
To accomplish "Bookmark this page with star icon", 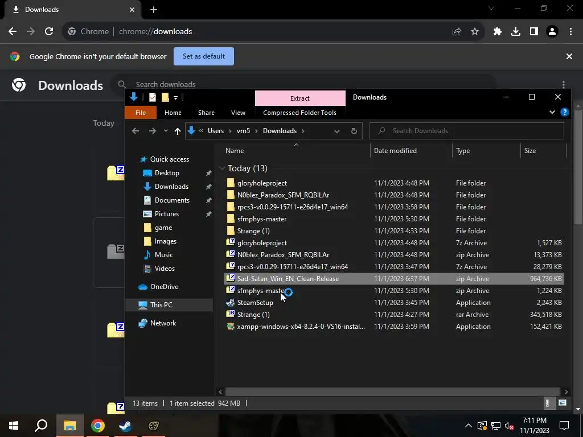I will click(x=475, y=32).
